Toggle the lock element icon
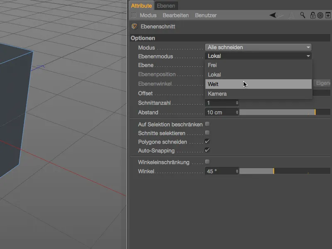The height and width of the screenshot is (249, 332). pos(313,15)
